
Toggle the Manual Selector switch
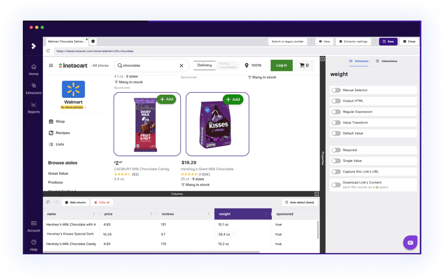pos(336,90)
